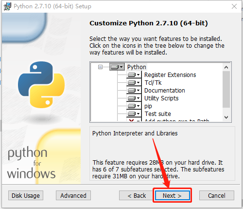Click the installer icon in title bar

pos(7,6)
